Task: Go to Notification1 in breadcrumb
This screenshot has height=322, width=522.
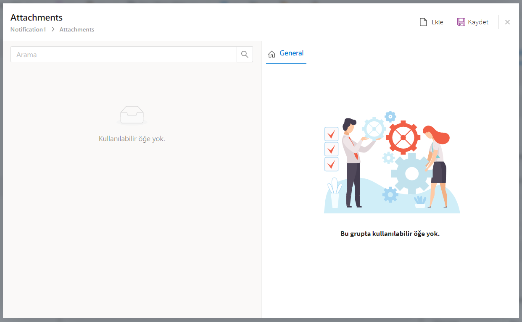Action: (x=28, y=29)
